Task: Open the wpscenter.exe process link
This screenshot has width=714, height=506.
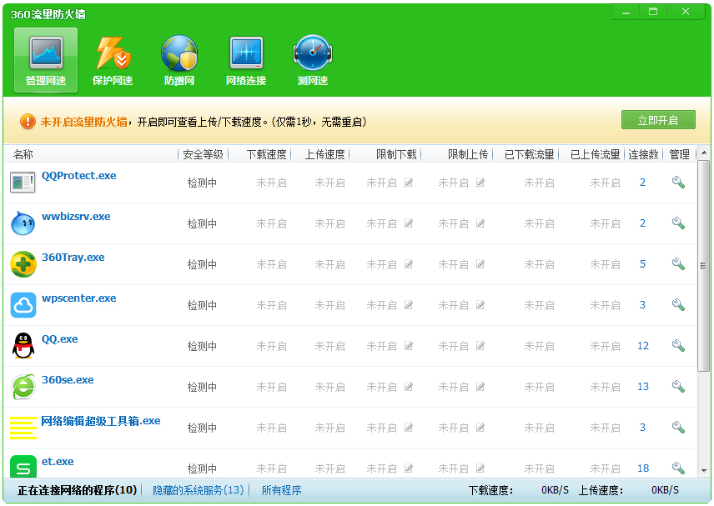Action: 79,298
